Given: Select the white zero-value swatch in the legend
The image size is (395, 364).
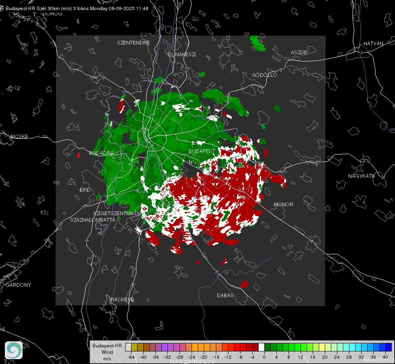Looking at the screenshot, I should click(261, 347).
